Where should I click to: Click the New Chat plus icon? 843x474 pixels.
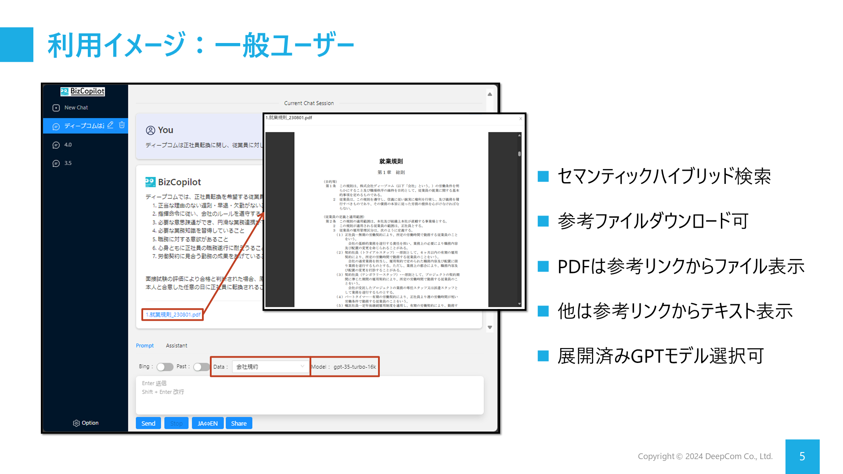56,108
